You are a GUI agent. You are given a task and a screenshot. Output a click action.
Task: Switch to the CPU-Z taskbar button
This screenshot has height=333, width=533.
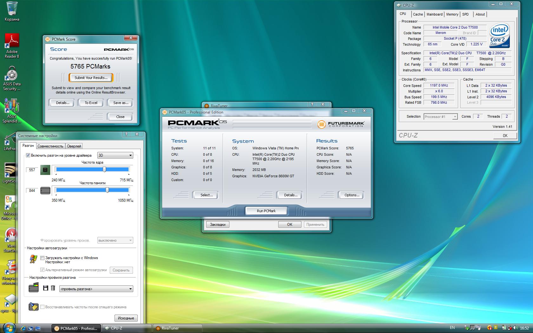coord(126,328)
